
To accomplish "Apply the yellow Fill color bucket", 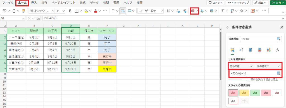I will point(86,11).
